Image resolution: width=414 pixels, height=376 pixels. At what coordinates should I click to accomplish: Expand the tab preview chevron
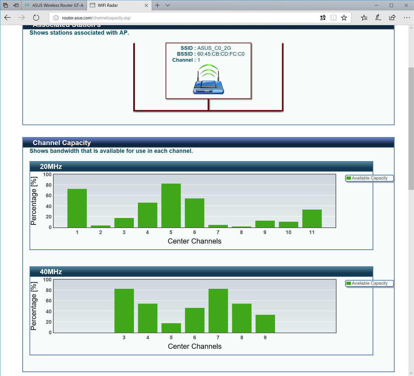pyautogui.click(x=168, y=5)
